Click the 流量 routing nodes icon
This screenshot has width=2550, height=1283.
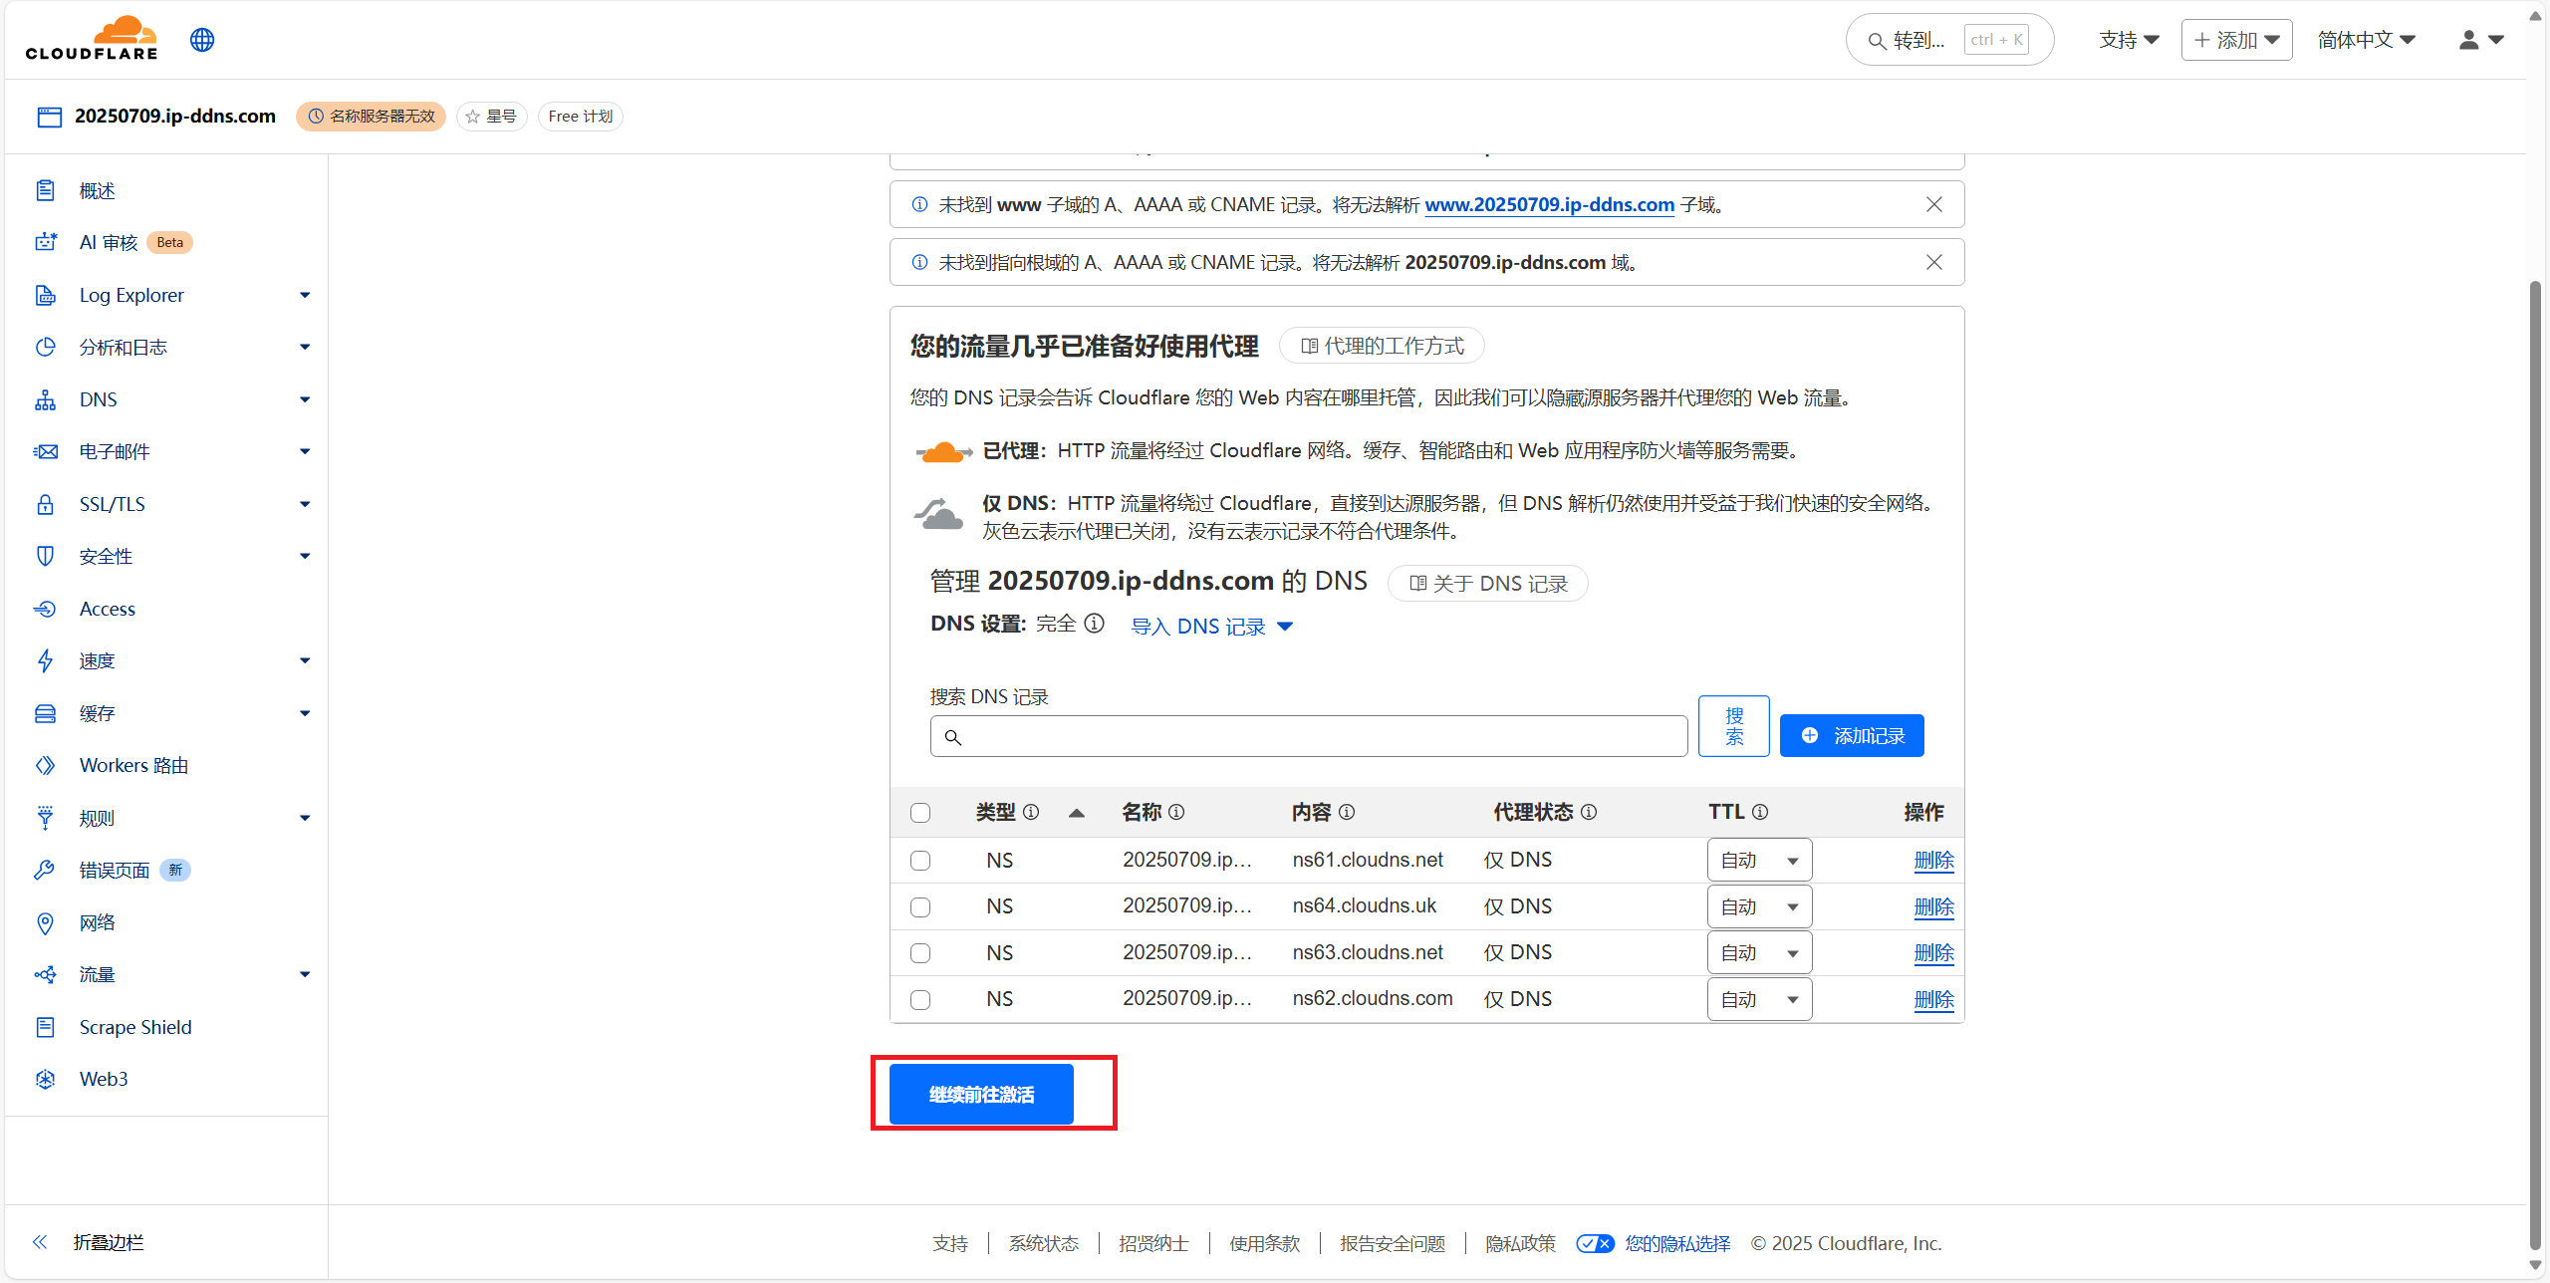tap(45, 974)
